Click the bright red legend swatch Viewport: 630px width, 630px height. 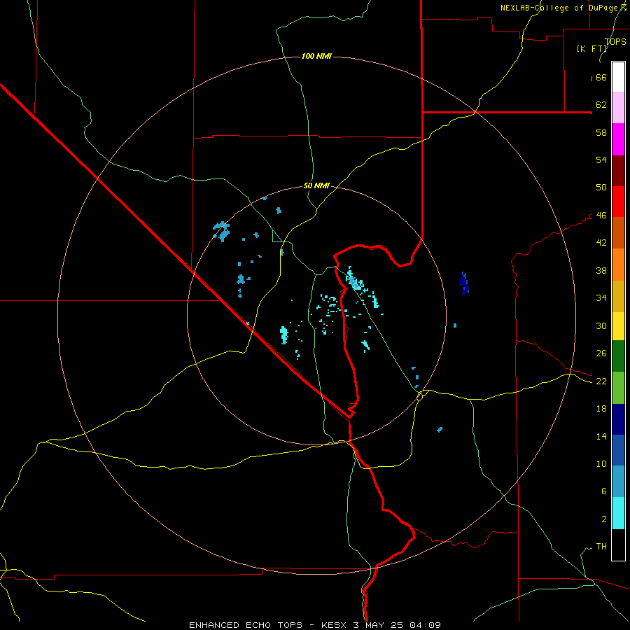tap(618, 202)
